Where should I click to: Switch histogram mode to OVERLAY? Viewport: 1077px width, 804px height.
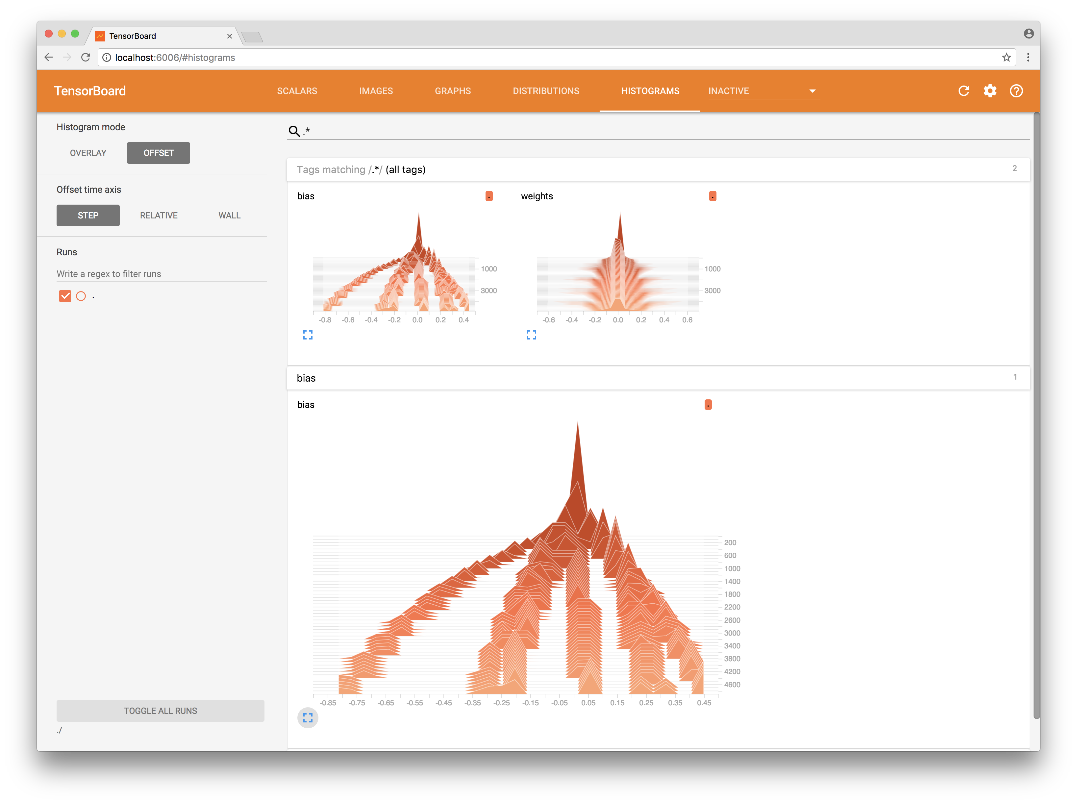[x=88, y=153]
